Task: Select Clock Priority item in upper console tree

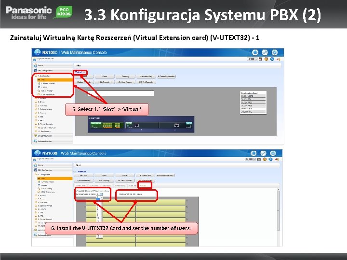Action: 45,91
